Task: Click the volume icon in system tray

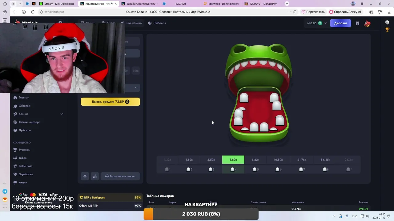Action: point(368,216)
